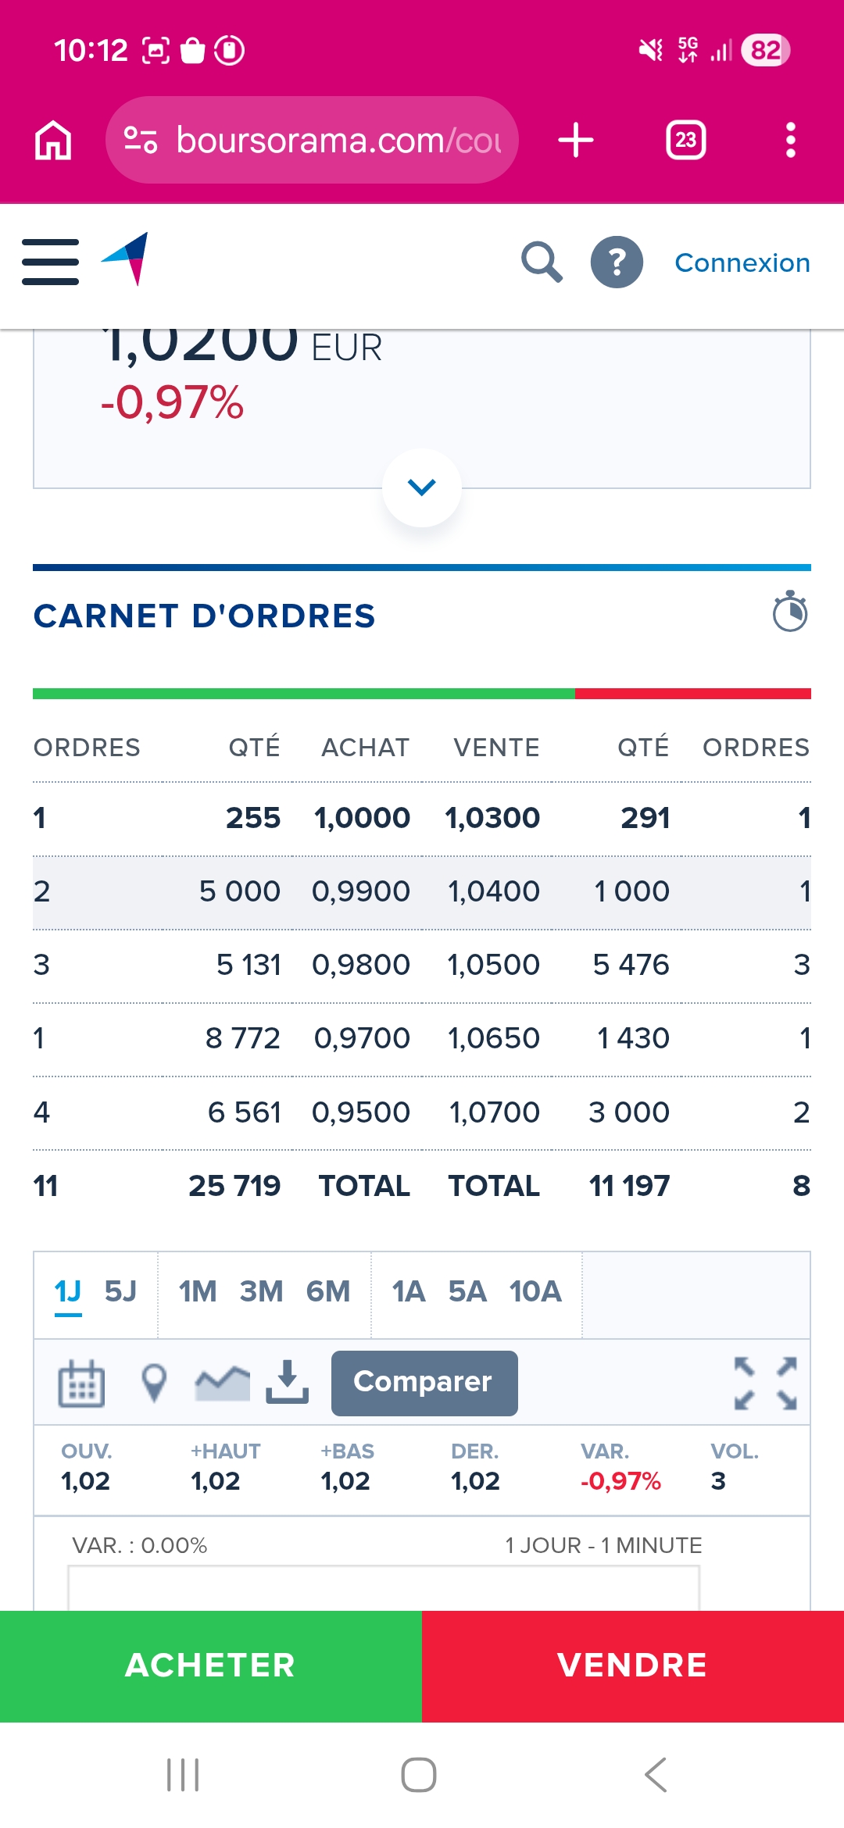Tap the green ACHETER button
This screenshot has width=844, height=1828.
(211, 1666)
